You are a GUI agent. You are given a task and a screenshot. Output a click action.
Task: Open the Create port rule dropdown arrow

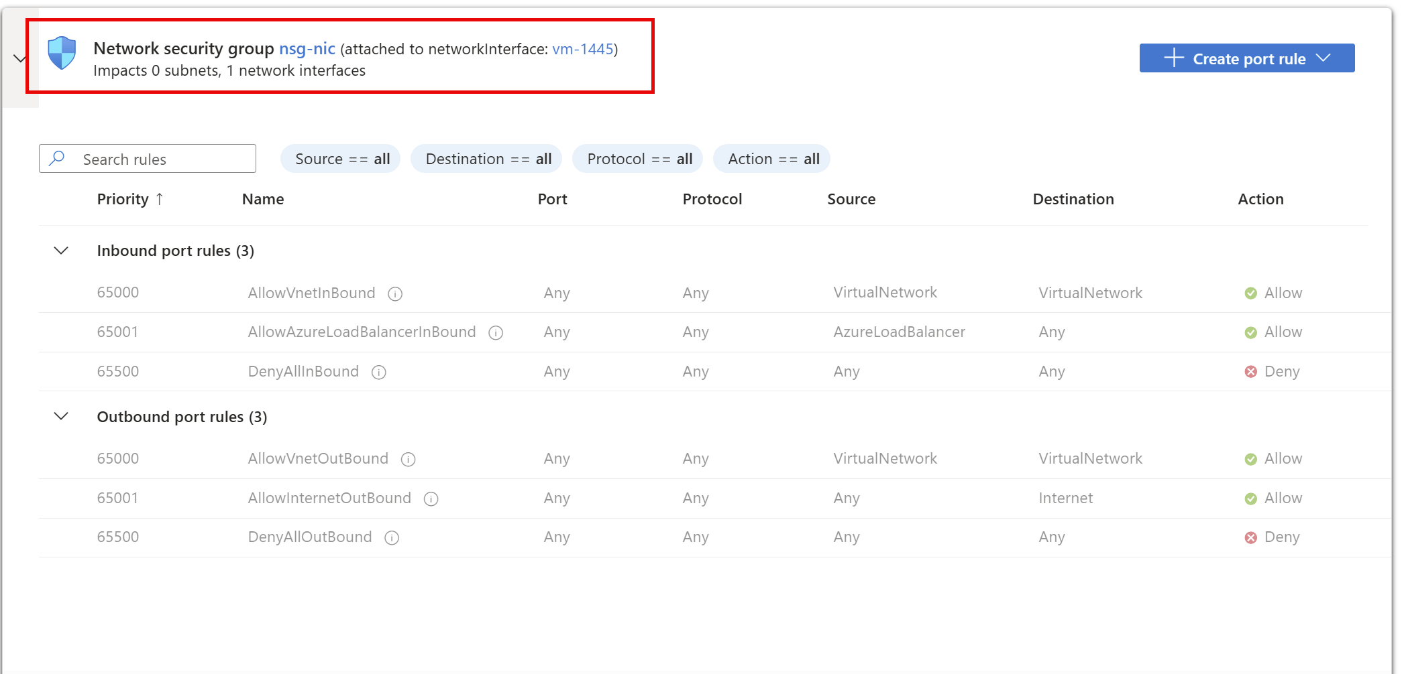pos(1323,58)
